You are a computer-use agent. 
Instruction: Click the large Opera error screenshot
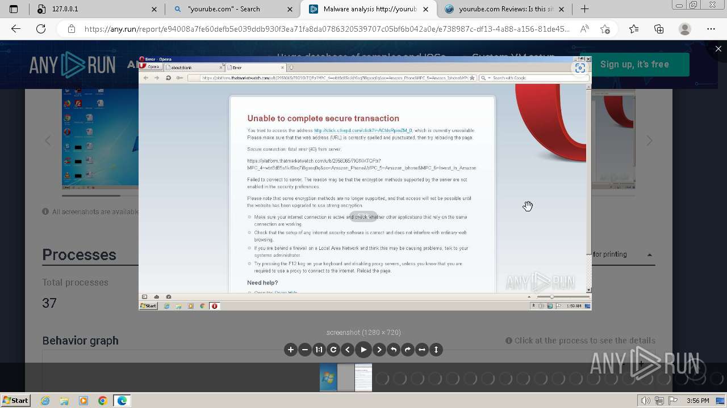click(x=365, y=183)
